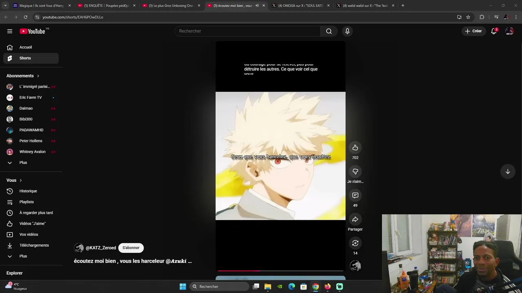Open Chrome three-dot menu
This screenshot has width=522, height=293.
516,17
